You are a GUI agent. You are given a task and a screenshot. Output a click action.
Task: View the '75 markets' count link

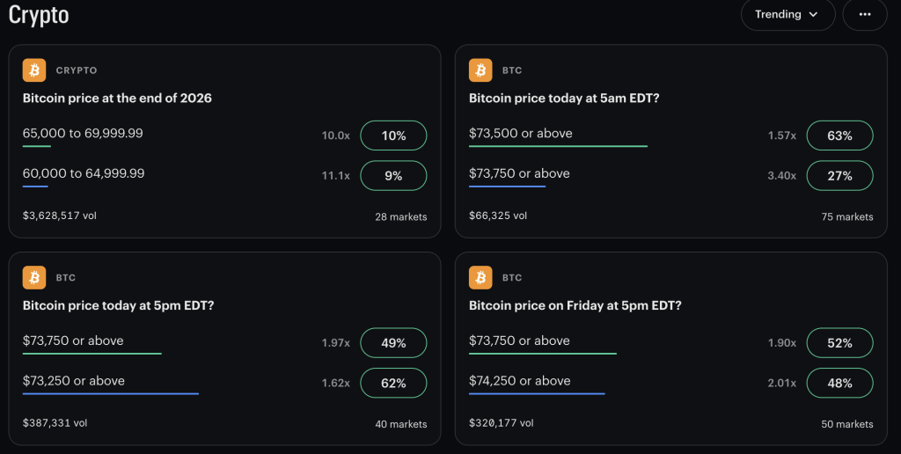click(847, 216)
